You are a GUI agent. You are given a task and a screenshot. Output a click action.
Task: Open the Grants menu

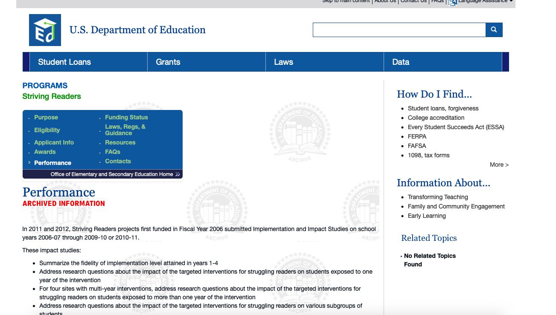[x=168, y=62]
